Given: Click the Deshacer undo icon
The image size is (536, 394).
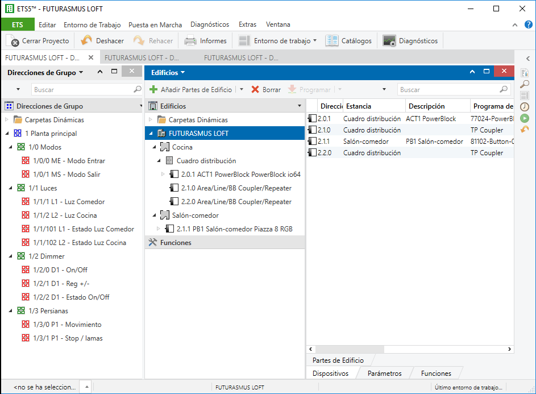Looking at the screenshot, I should [86, 41].
